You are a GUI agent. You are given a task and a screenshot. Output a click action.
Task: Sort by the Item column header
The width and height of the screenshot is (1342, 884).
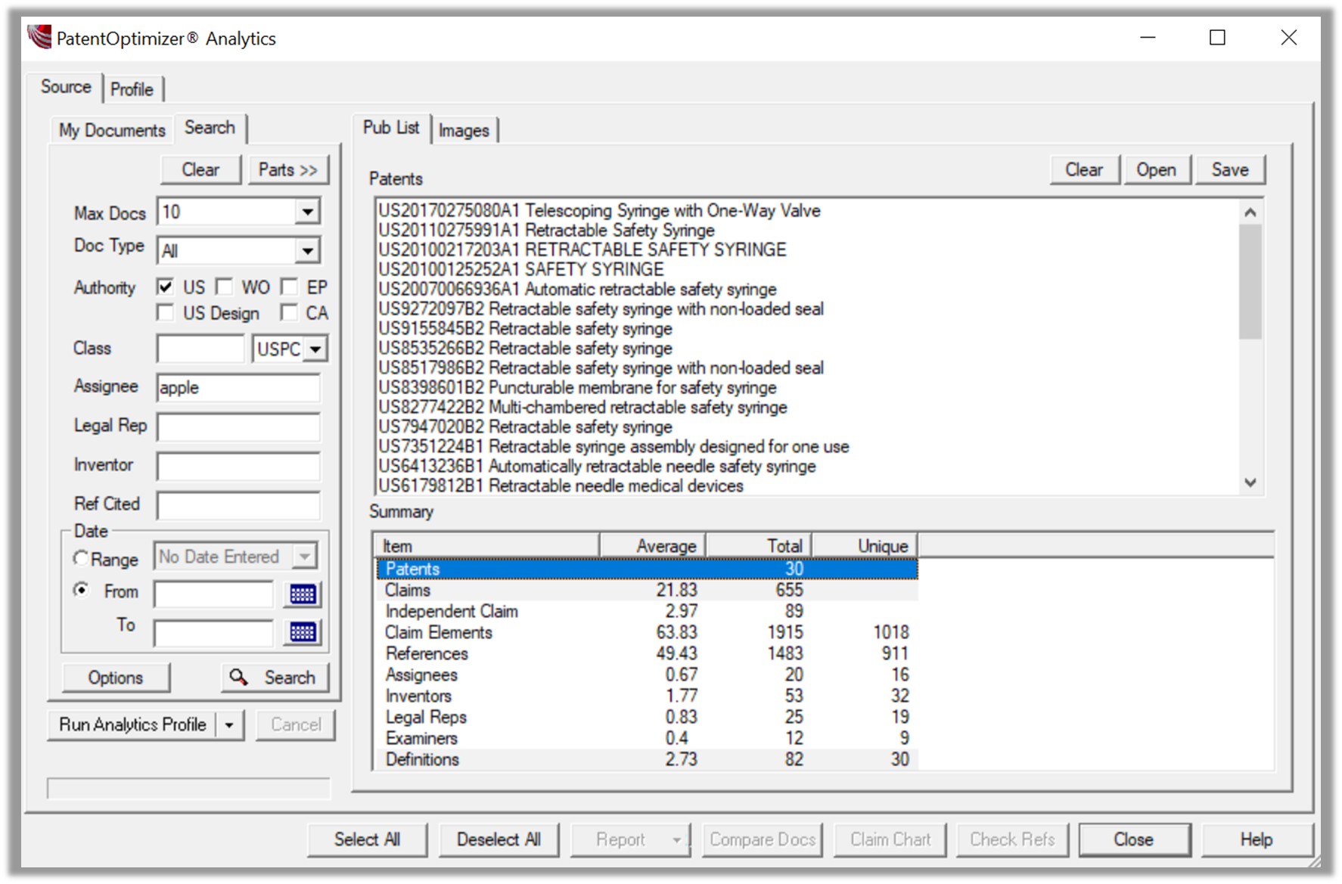(488, 545)
